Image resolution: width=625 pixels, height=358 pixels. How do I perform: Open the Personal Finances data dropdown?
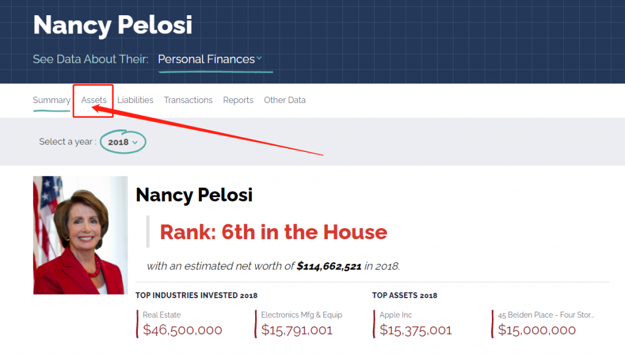point(209,59)
